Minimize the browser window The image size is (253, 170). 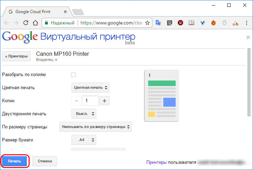[x=213, y=5]
